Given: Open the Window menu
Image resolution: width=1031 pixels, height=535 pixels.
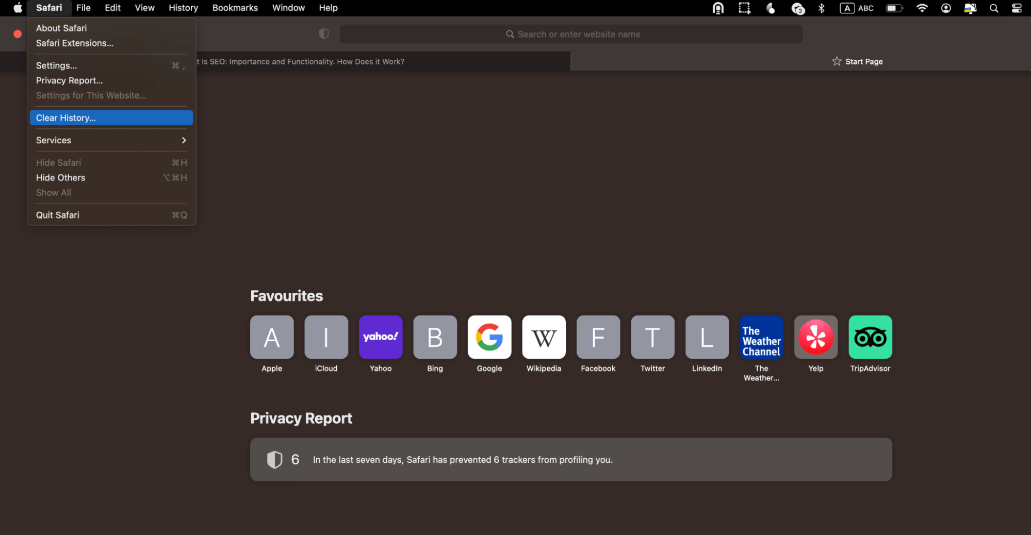Looking at the screenshot, I should [288, 8].
